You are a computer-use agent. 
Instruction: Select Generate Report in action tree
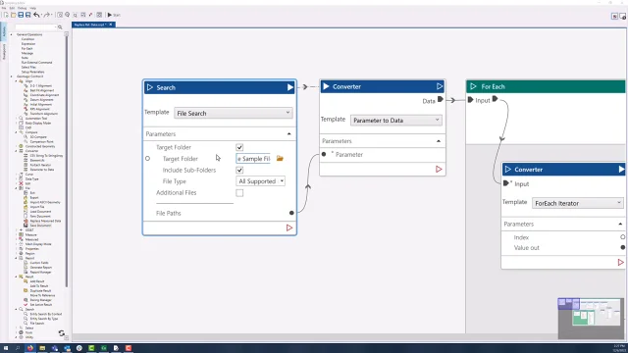pyautogui.click(x=41, y=268)
